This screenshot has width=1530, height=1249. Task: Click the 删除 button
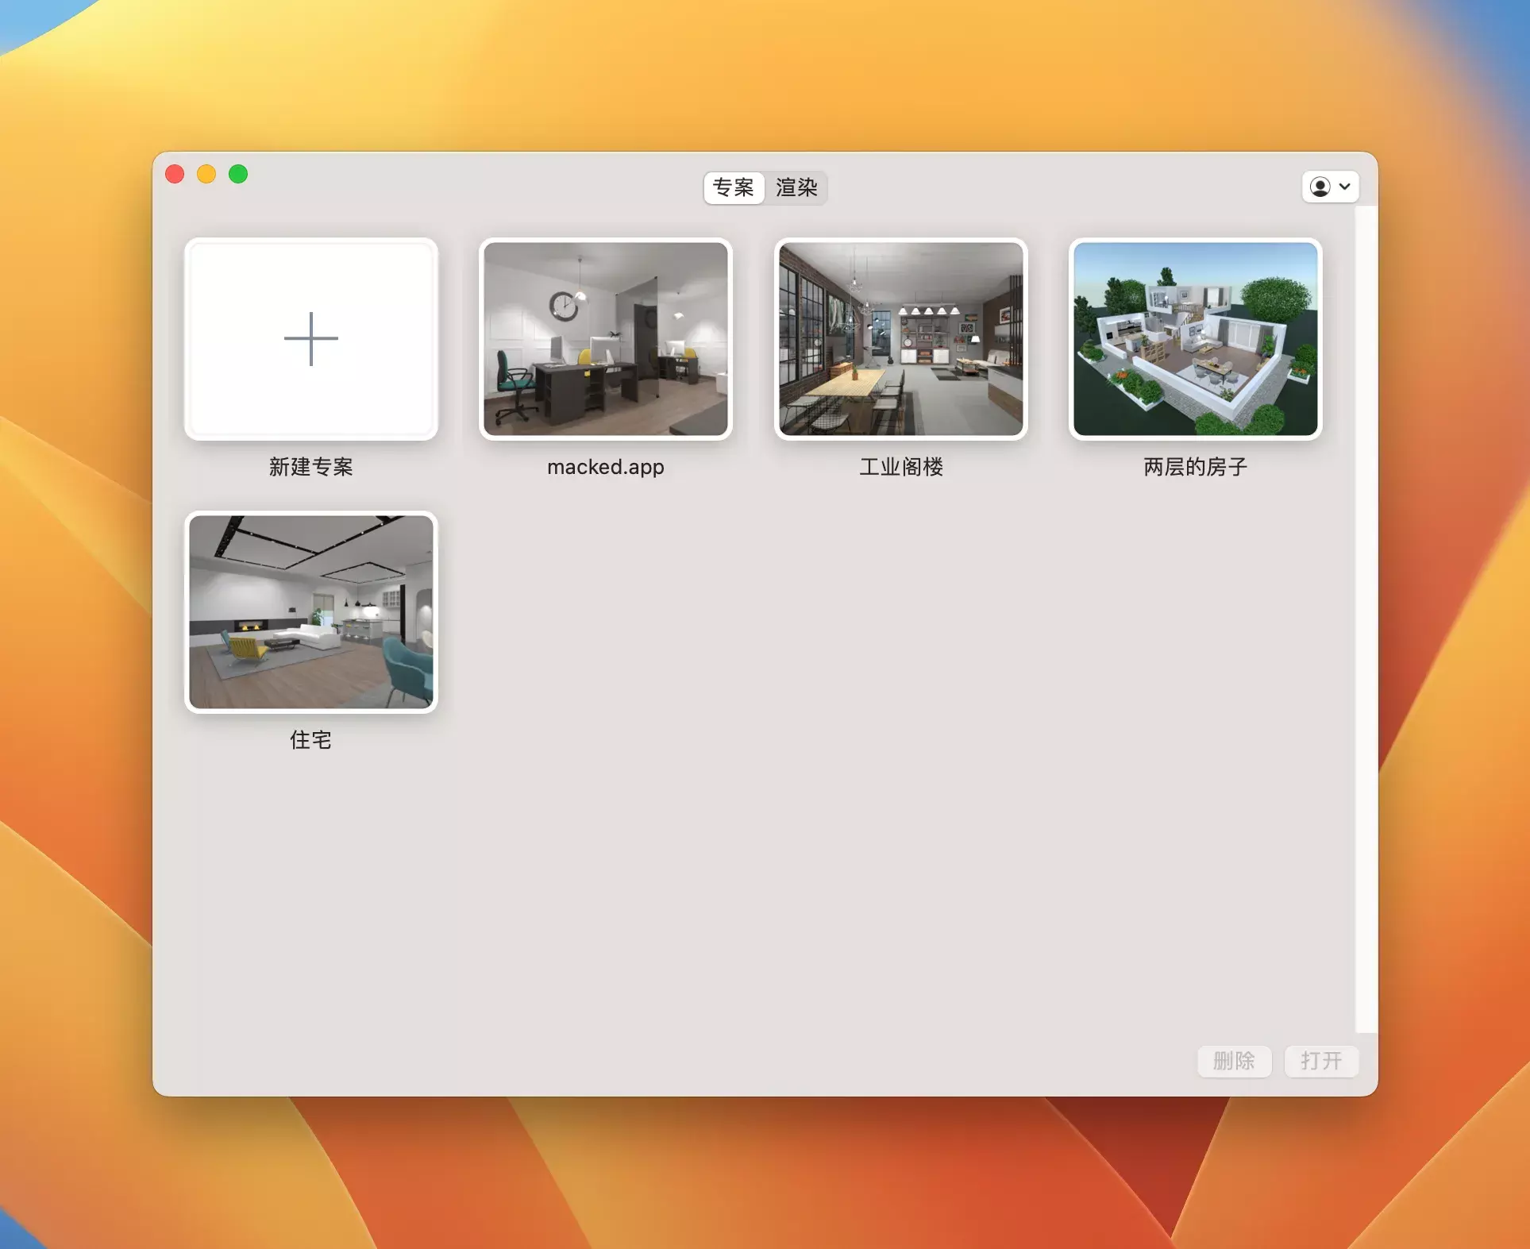point(1233,1061)
